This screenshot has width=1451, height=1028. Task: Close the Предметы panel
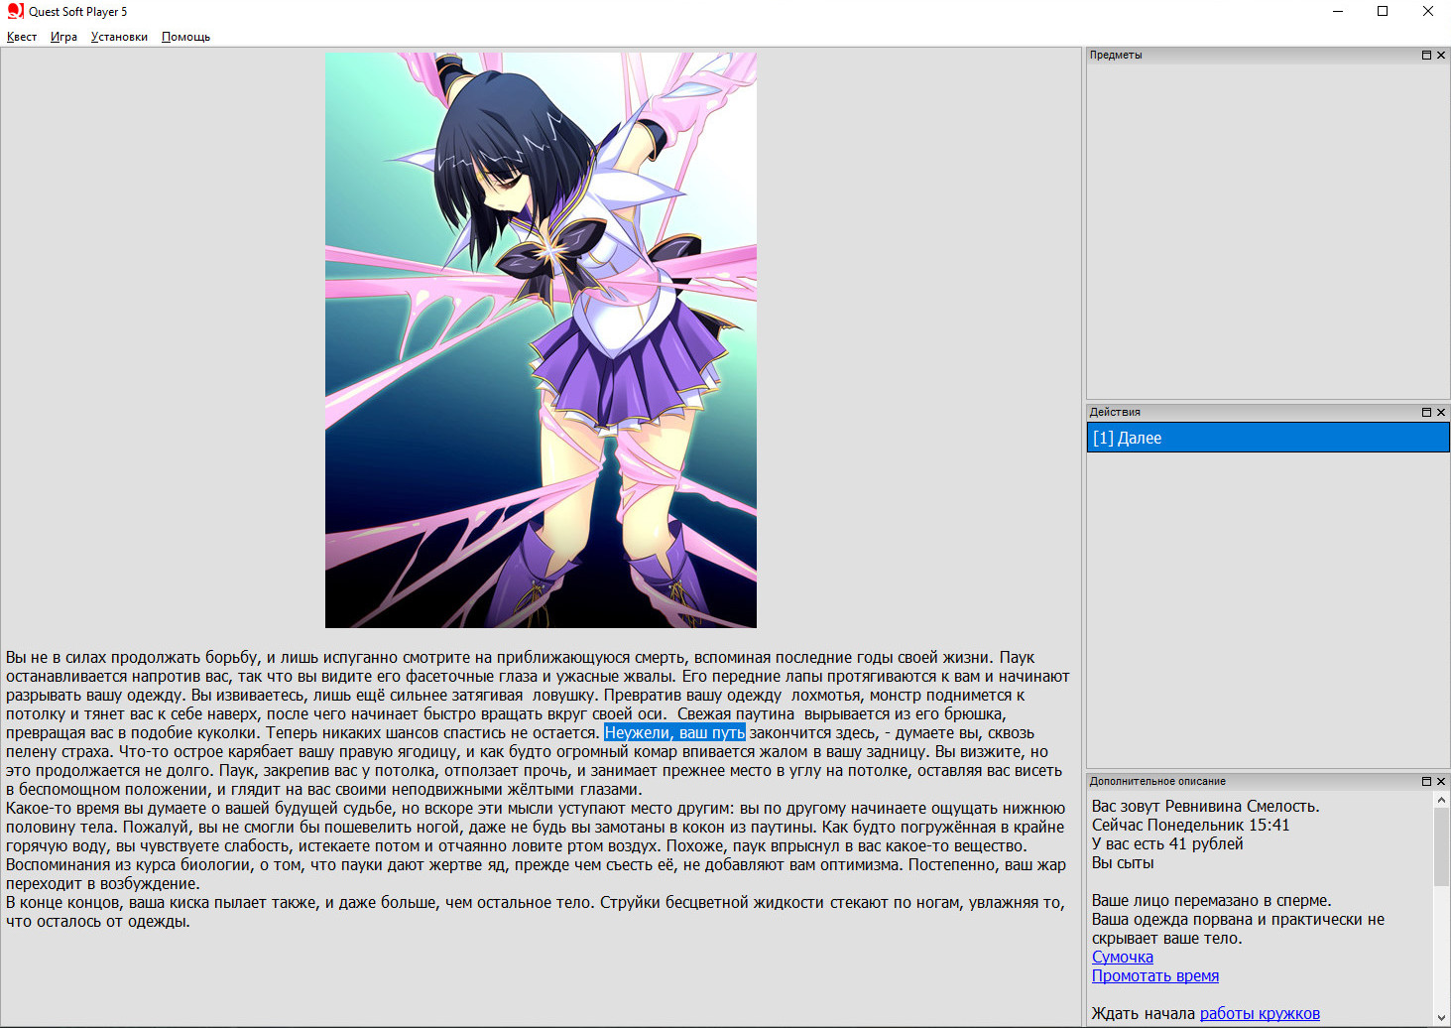(x=1441, y=56)
